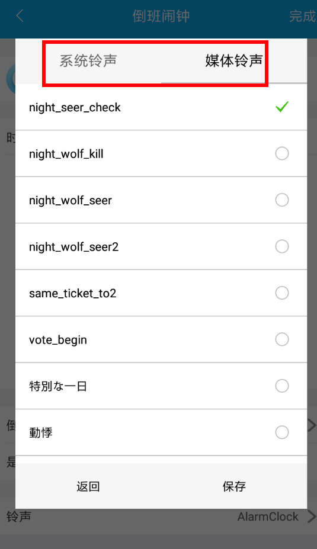Choose the 動悸 radio button
The width and height of the screenshot is (317, 549).
click(282, 432)
